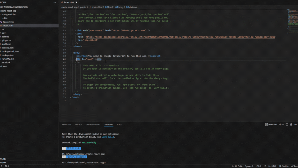Open the yarn.lock file
The width and height of the screenshot is (298, 168).
(x=6, y=62)
